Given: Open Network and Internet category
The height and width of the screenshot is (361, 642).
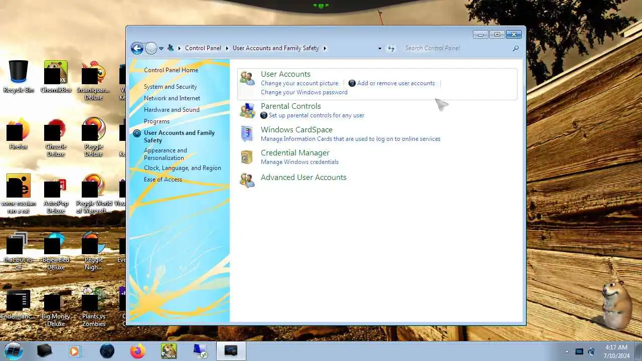Looking at the screenshot, I should click(x=172, y=98).
